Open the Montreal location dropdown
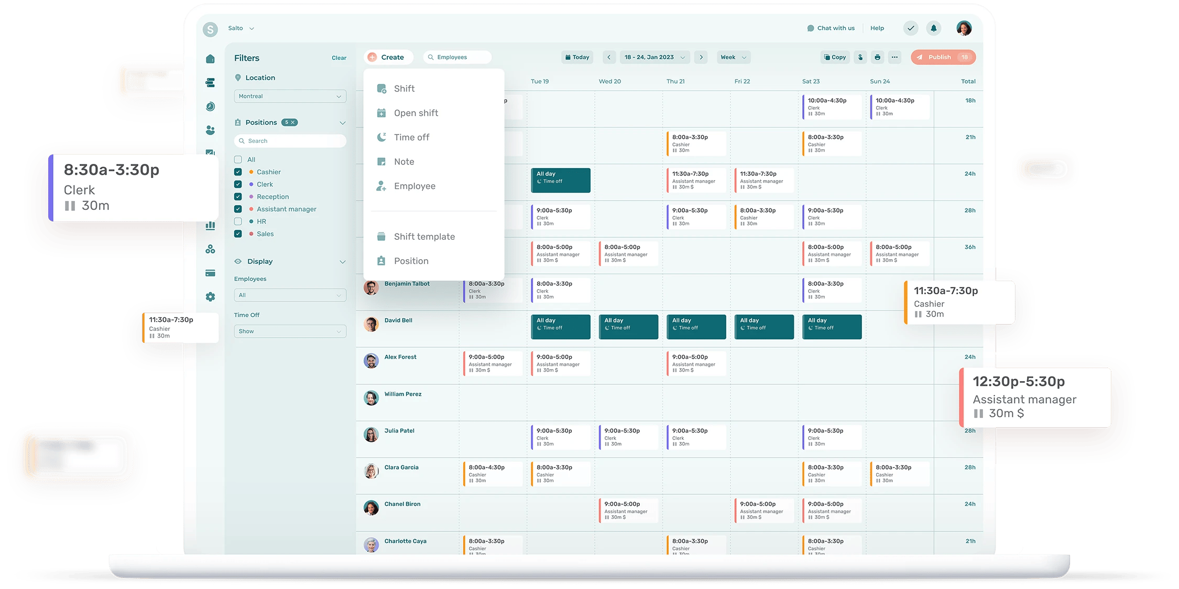Viewport: 1179px width, 589px height. coord(290,96)
